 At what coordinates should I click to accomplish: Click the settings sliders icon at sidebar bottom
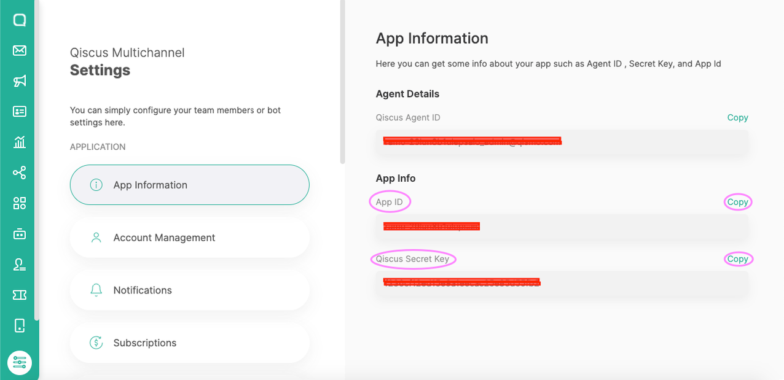point(20,362)
